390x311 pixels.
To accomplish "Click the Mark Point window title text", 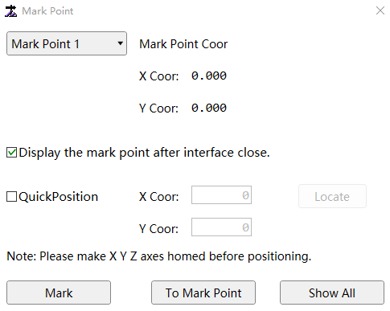I will pyautogui.click(x=47, y=11).
